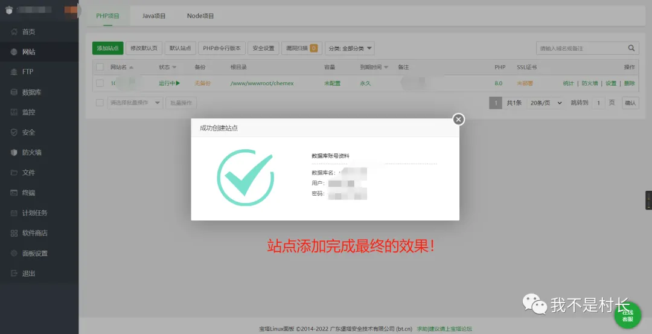
Task: Open the 数据库 database sidebar icon
Action: (x=14, y=92)
